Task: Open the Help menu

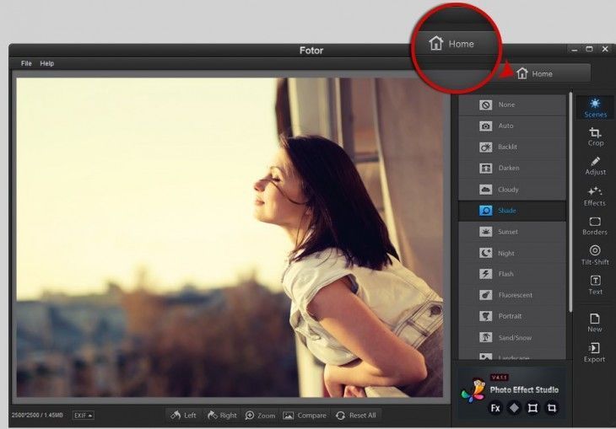Action: [46, 63]
